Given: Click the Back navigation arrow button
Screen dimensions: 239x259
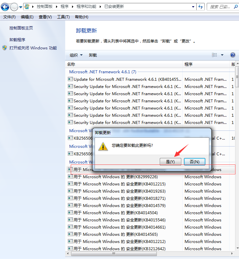Looking at the screenshot, I should (5, 7).
